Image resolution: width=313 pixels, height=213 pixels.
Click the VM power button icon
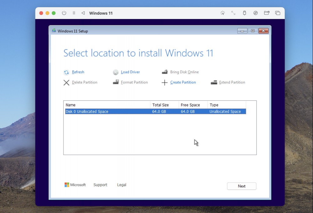tap(64, 13)
